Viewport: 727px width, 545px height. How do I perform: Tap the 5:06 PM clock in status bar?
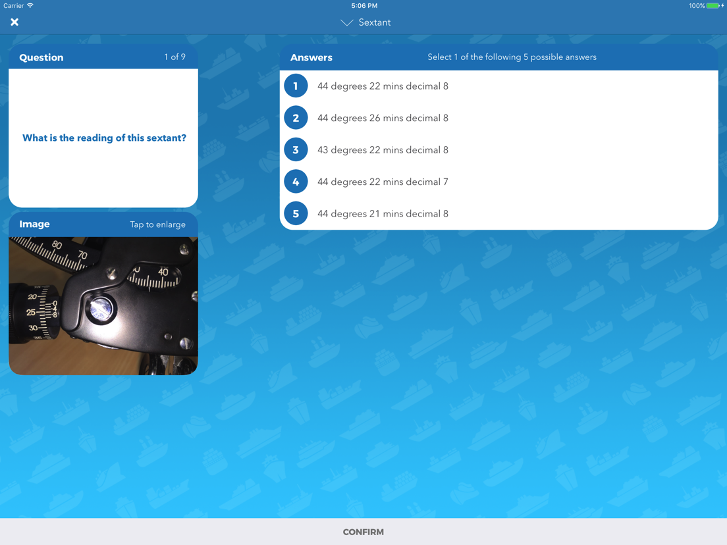[364, 5]
